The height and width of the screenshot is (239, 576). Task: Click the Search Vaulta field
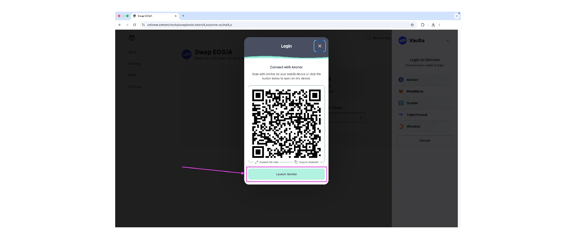(x=378, y=38)
